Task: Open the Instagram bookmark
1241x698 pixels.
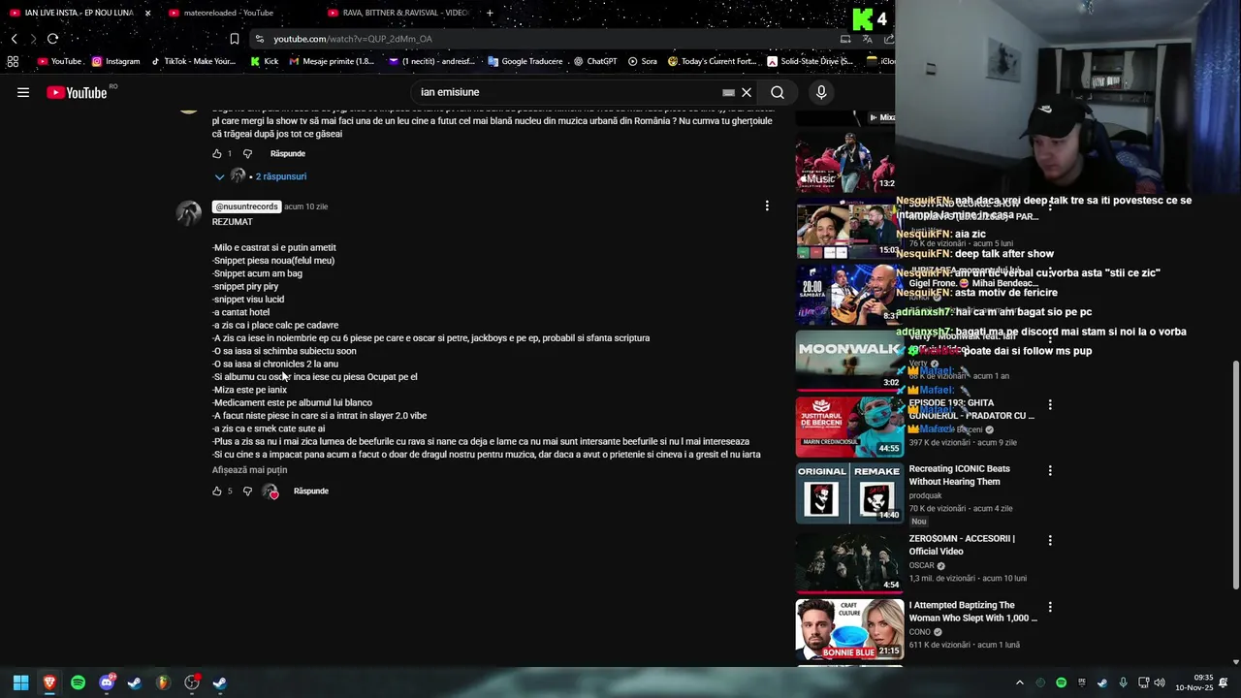Action: point(116,61)
